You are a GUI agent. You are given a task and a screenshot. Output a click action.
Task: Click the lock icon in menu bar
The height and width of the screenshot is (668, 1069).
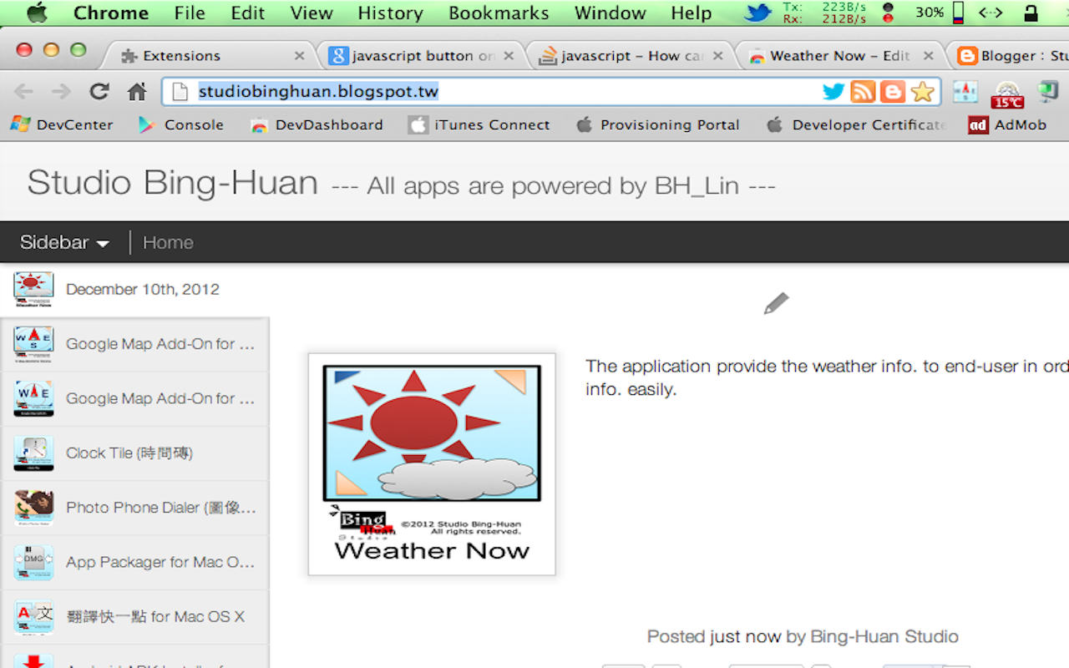[1031, 13]
